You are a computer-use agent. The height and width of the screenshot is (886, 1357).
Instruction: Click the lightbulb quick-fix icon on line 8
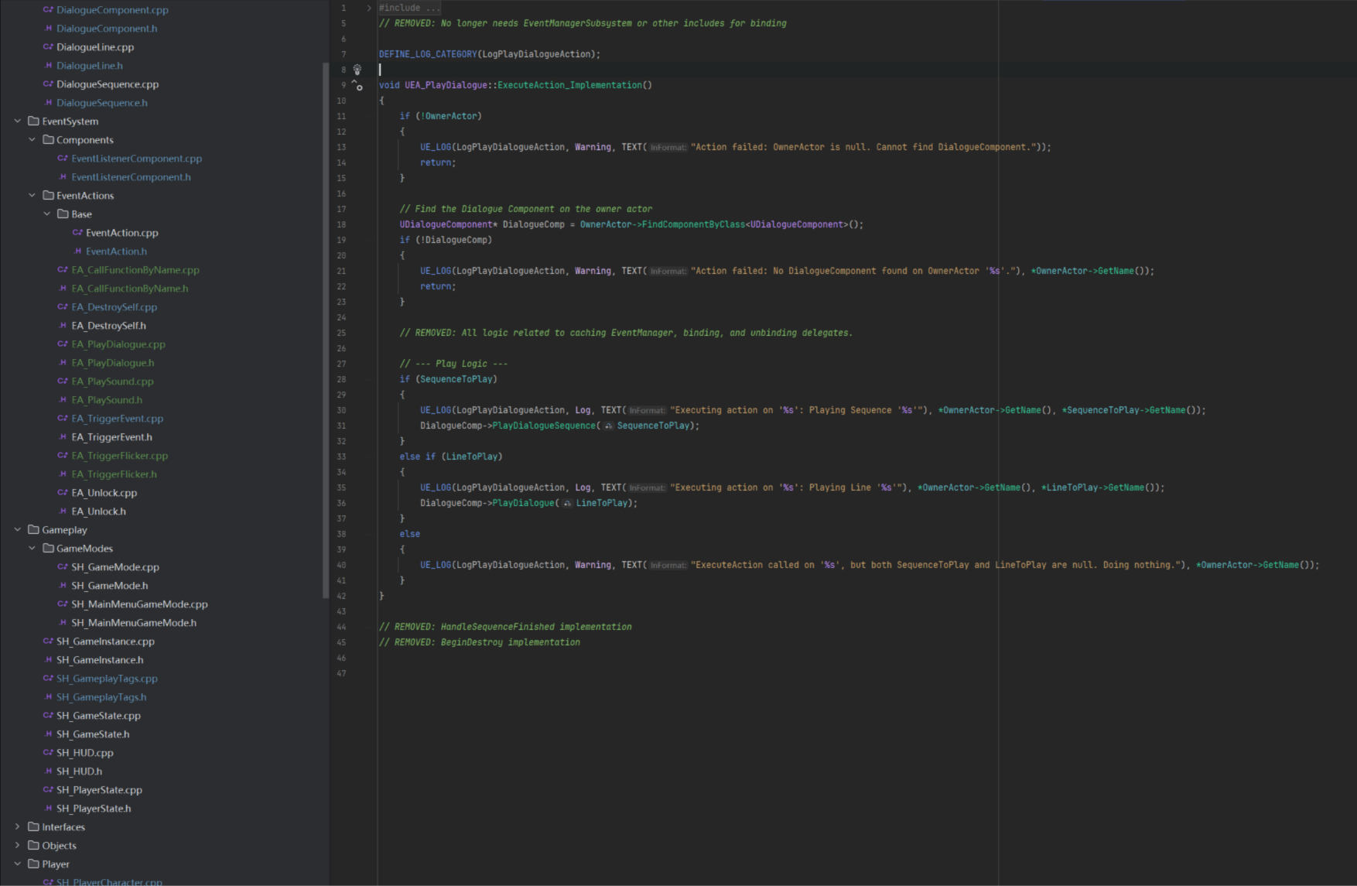point(357,70)
